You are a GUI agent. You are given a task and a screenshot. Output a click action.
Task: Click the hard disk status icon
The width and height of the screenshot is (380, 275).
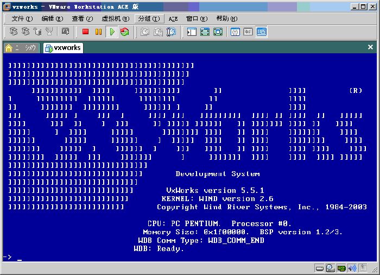pos(320,268)
